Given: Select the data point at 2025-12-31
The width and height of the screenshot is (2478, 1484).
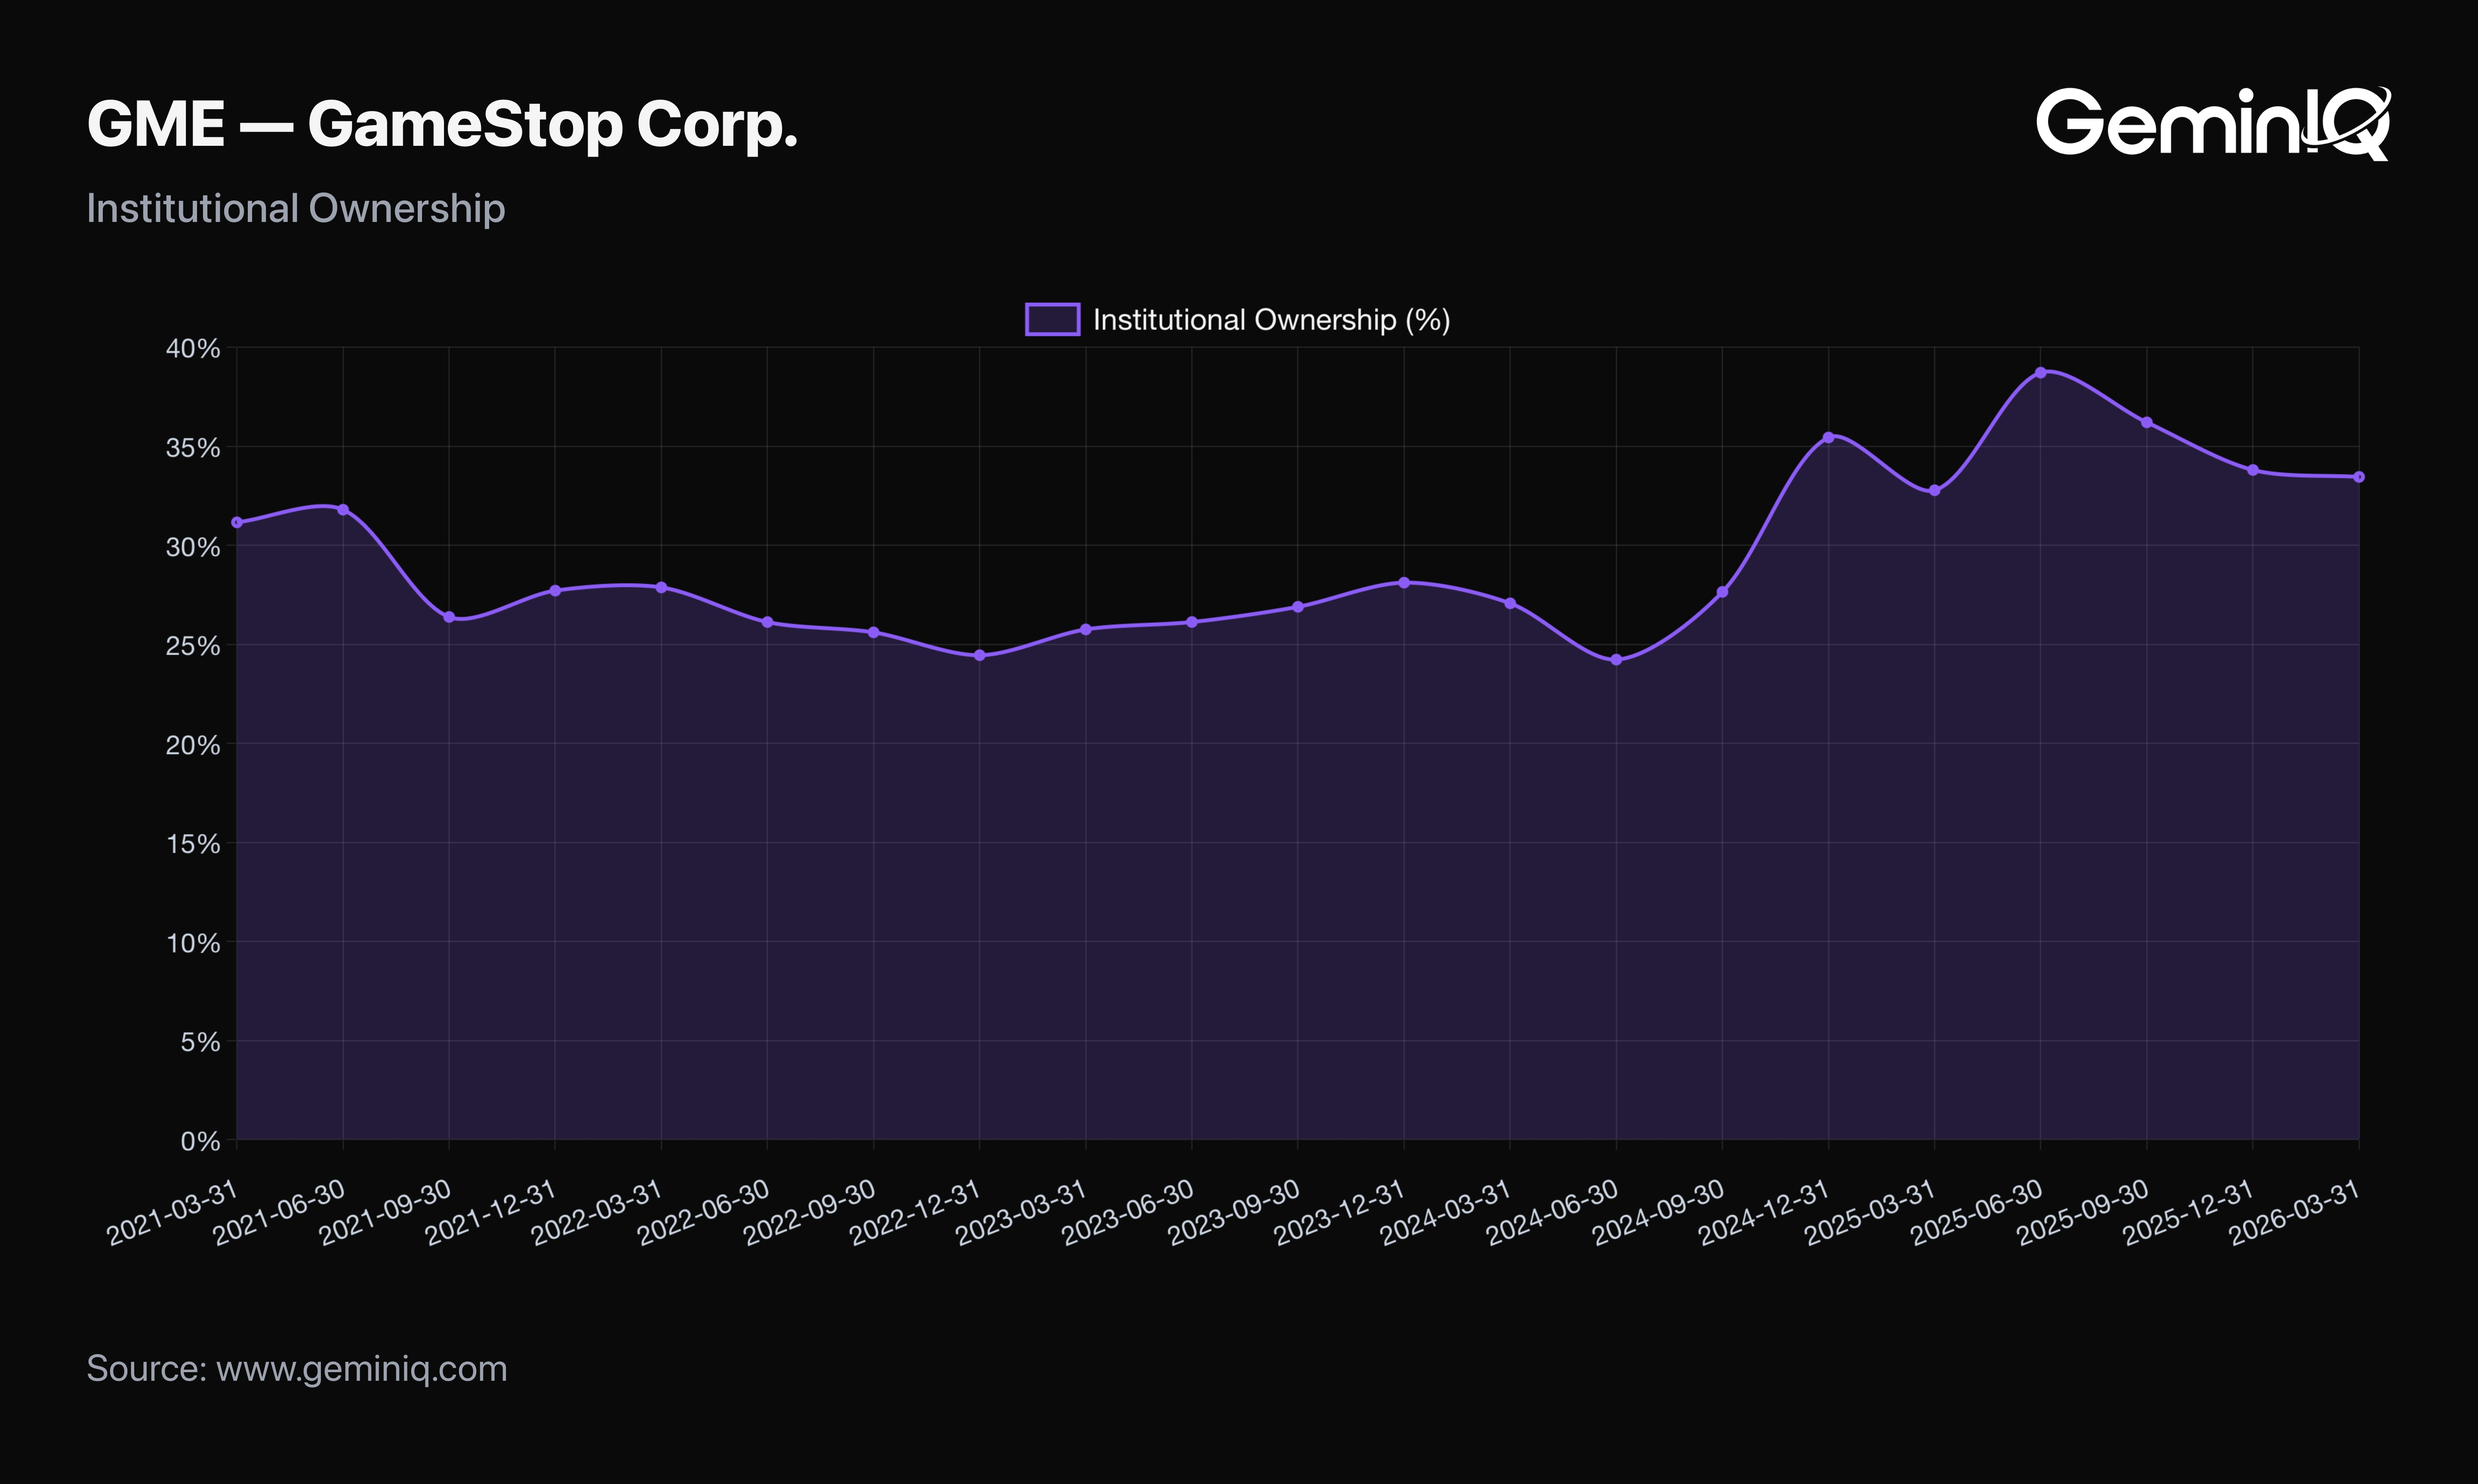Looking at the screenshot, I should 2253,470.
